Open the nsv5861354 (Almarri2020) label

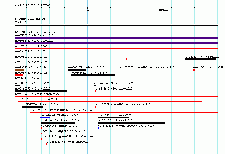click(x=86, y=67)
